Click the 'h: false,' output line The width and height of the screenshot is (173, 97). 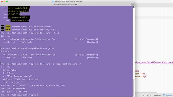8,73
